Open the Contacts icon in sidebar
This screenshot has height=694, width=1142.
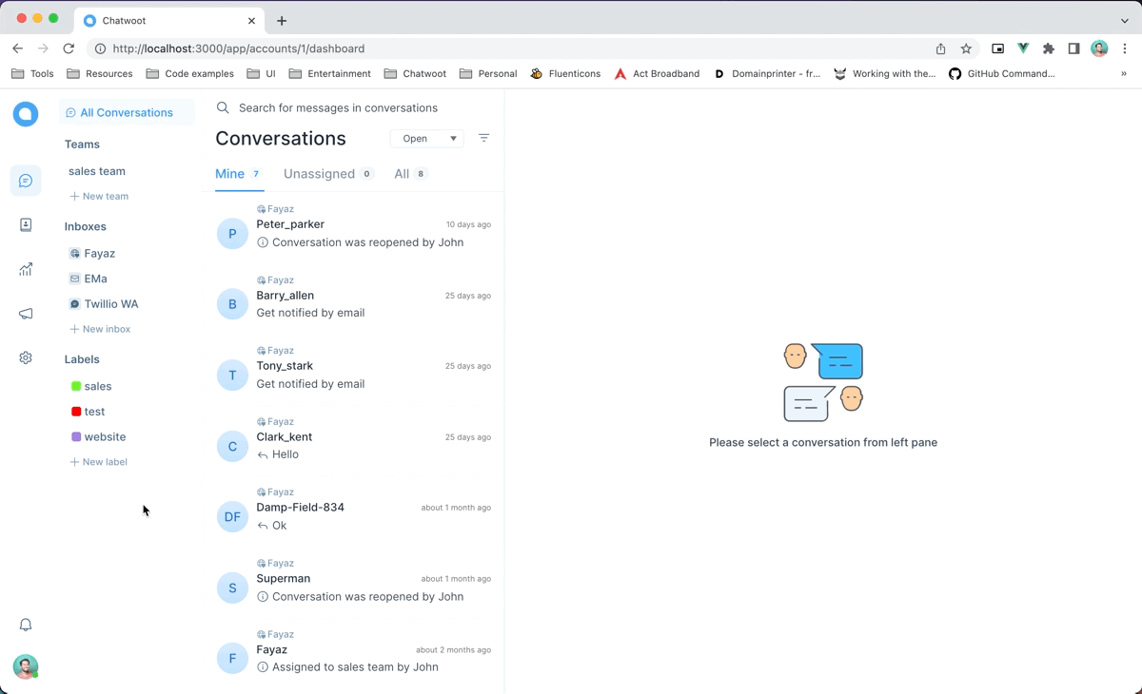coord(26,224)
